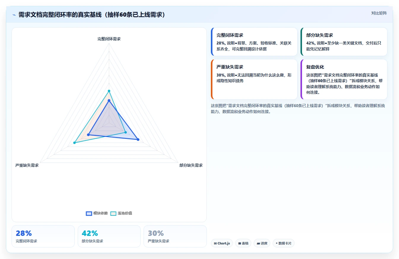
Task: Toggle 模块依赖 legend swatch in chart
Action: coord(89,213)
